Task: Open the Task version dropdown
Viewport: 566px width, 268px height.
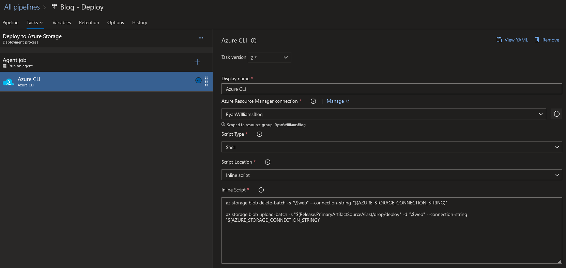Action: 270,57
